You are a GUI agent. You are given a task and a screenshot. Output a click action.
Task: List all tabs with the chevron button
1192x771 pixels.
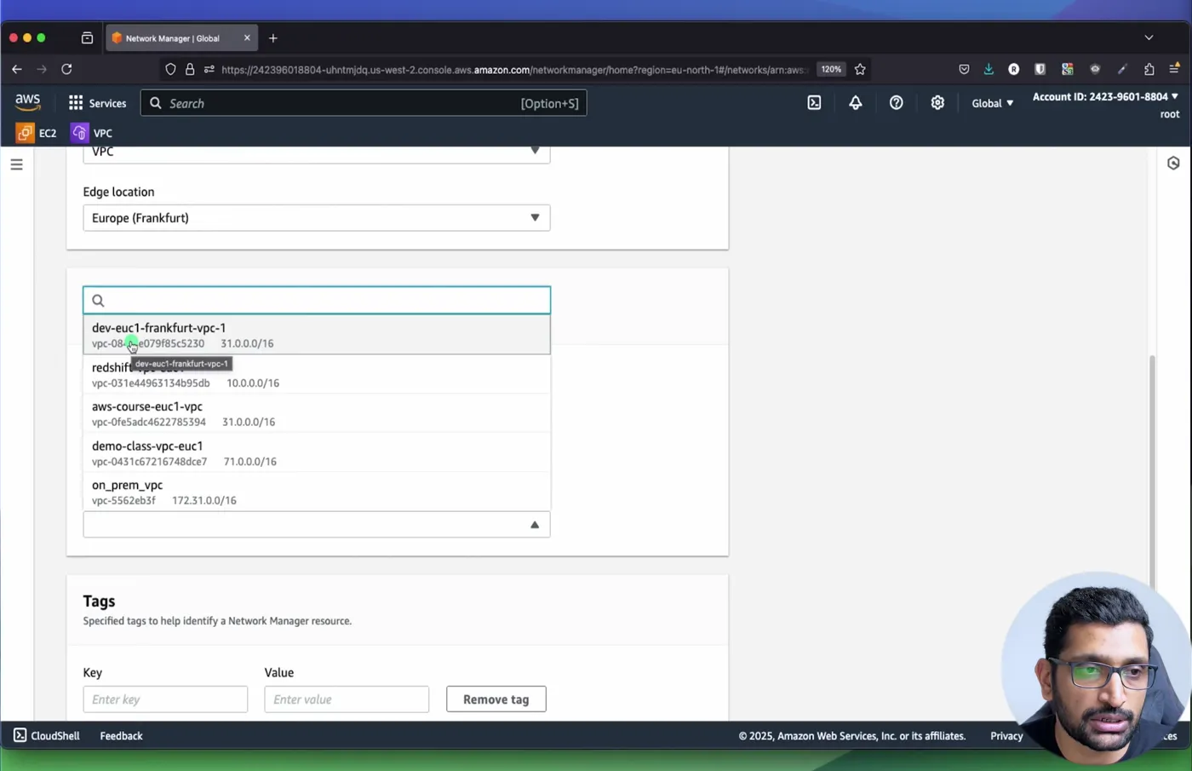pos(1149,37)
